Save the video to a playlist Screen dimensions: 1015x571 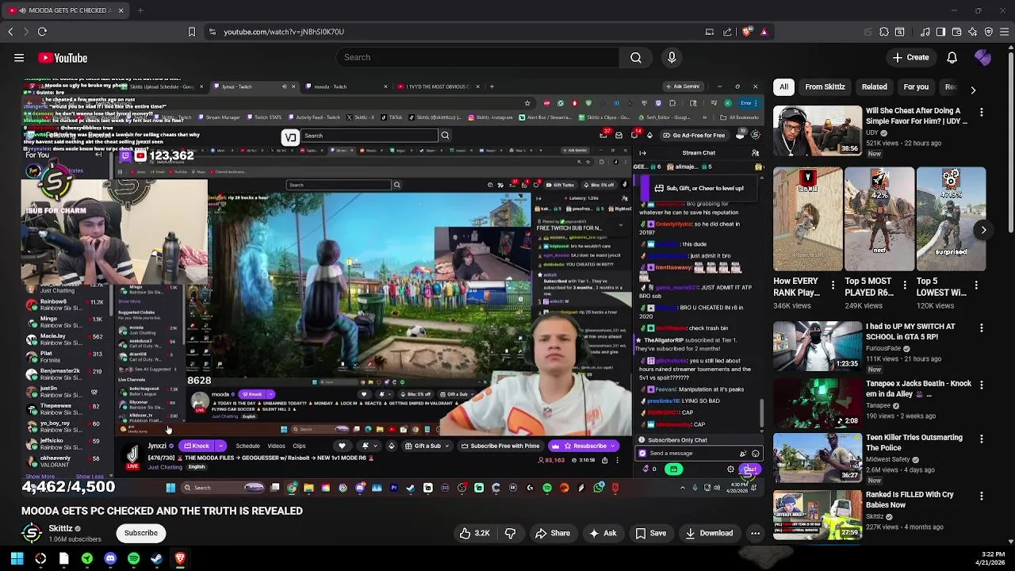tap(650, 534)
